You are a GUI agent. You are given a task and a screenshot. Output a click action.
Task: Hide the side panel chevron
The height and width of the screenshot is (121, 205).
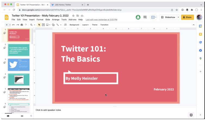tap(200, 115)
